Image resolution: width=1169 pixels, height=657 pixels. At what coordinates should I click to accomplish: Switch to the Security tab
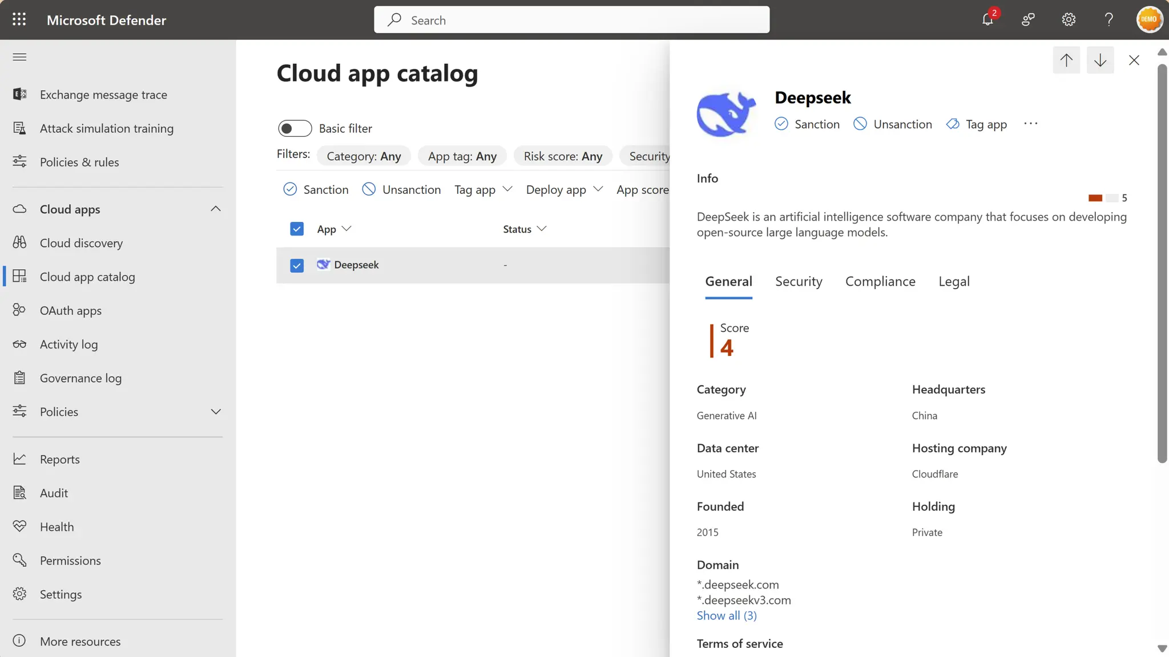[x=798, y=282]
